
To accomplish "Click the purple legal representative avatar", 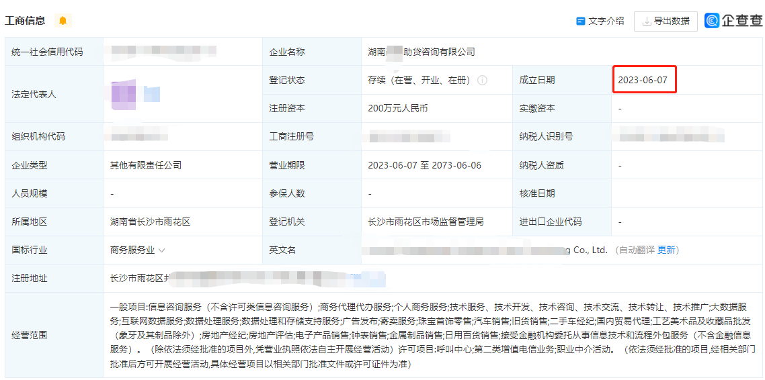I will click(124, 94).
